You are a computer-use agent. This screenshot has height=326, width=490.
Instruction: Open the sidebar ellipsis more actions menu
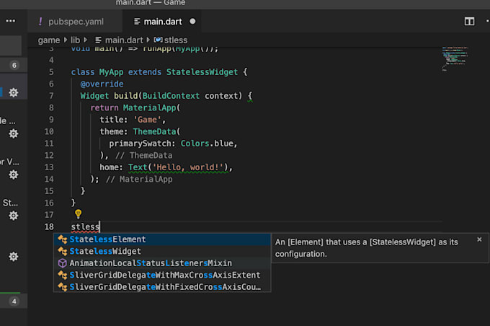[x=10, y=21]
